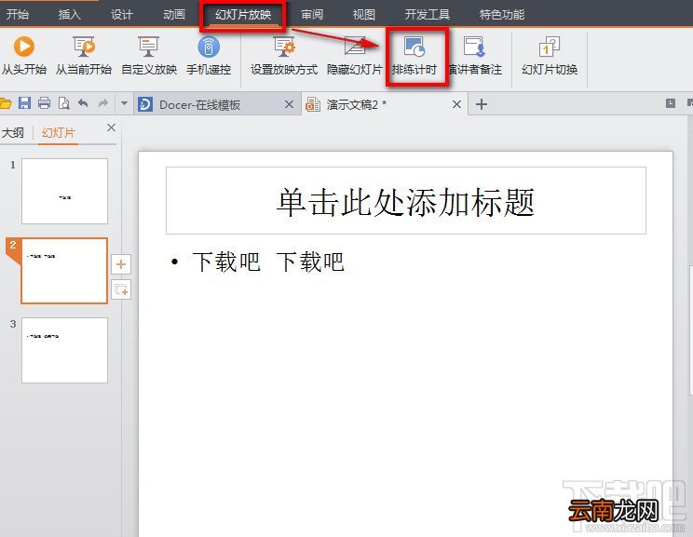Open the 审阅 ribbon tab

tap(312, 15)
